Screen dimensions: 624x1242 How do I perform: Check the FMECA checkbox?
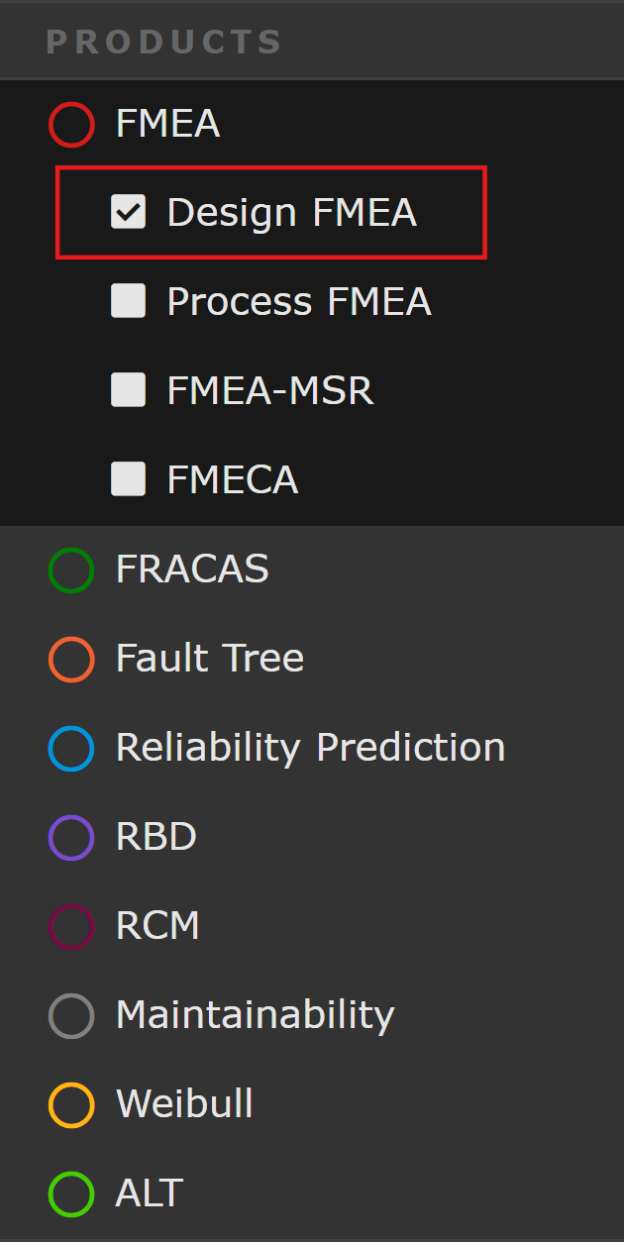(x=128, y=479)
